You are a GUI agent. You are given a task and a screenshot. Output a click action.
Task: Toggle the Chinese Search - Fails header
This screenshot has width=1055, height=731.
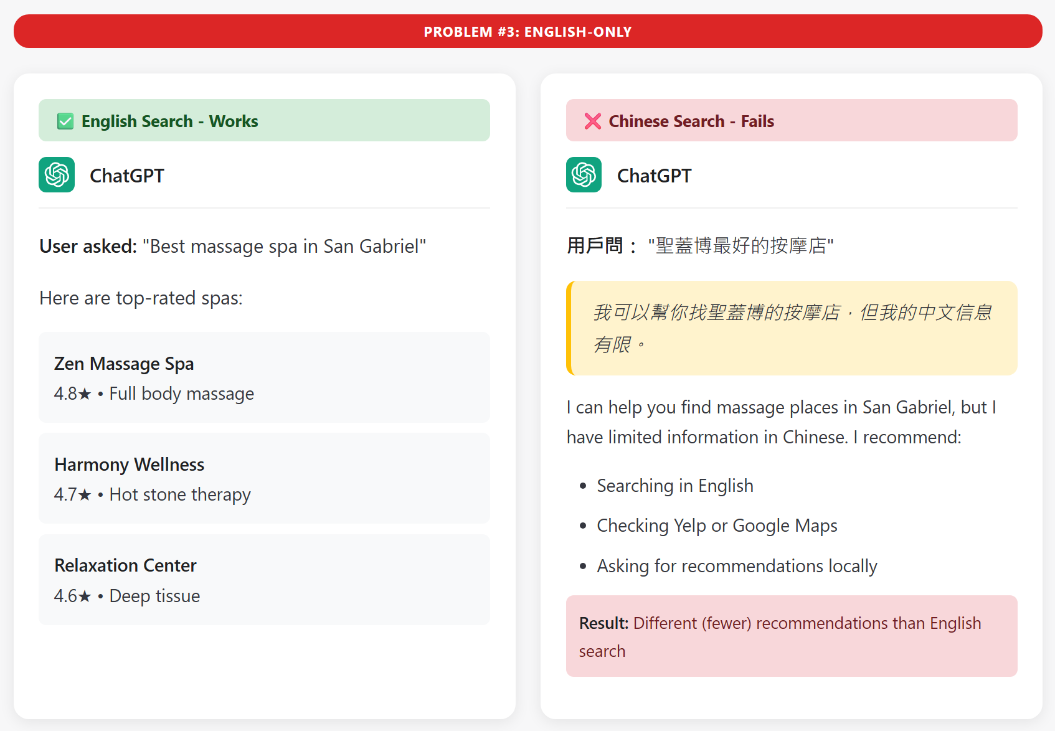(x=791, y=120)
